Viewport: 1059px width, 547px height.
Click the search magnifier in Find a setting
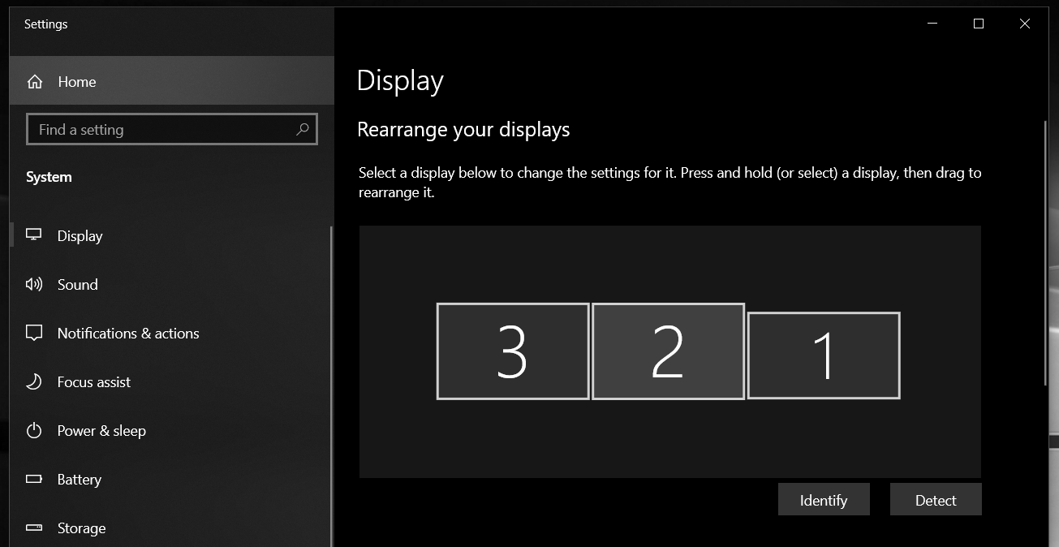tap(303, 129)
